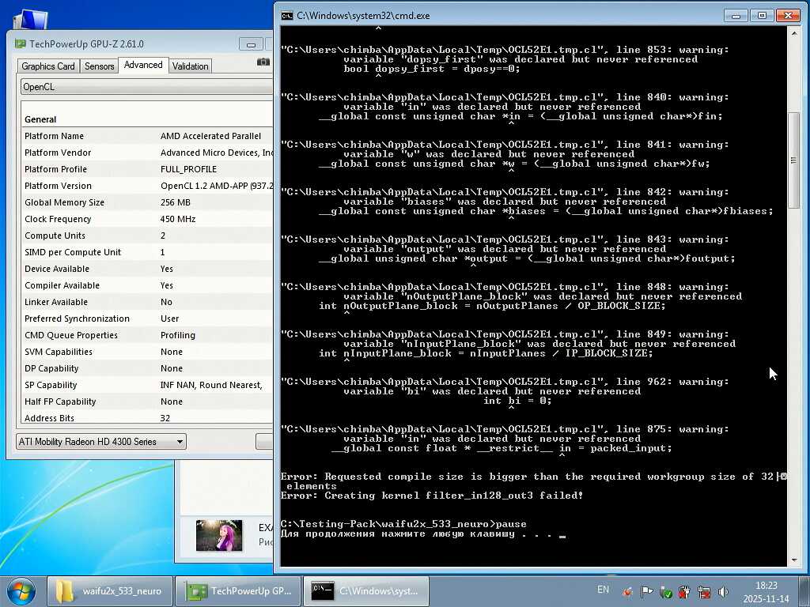This screenshot has height=607, width=810.
Task: Select the SP Capability row
Action: tap(148, 385)
